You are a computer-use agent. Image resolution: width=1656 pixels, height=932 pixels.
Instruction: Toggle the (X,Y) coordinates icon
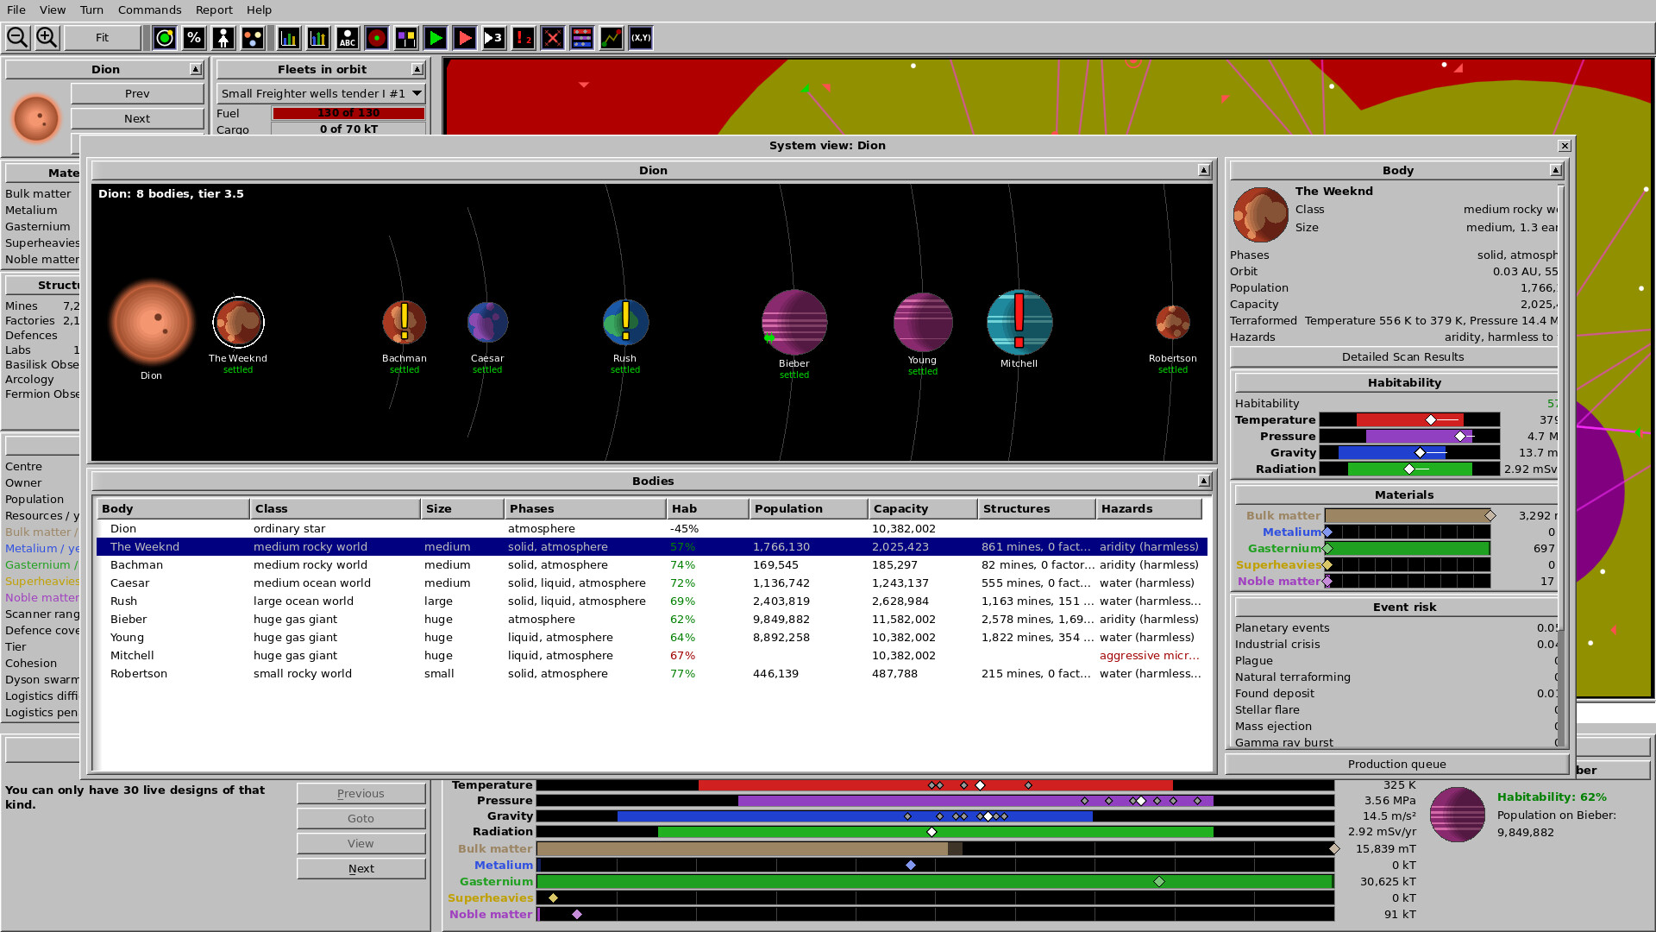tap(641, 38)
